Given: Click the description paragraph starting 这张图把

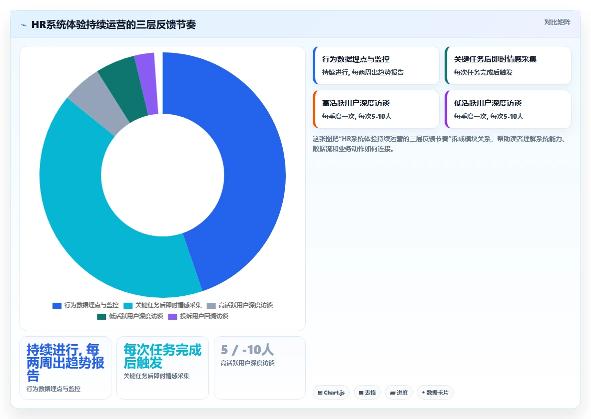Looking at the screenshot, I should pos(440,144).
